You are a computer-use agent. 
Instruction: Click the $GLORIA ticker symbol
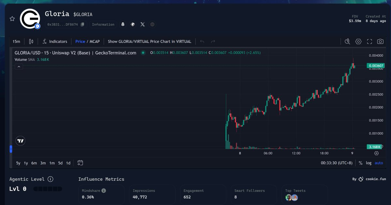(83, 14)
